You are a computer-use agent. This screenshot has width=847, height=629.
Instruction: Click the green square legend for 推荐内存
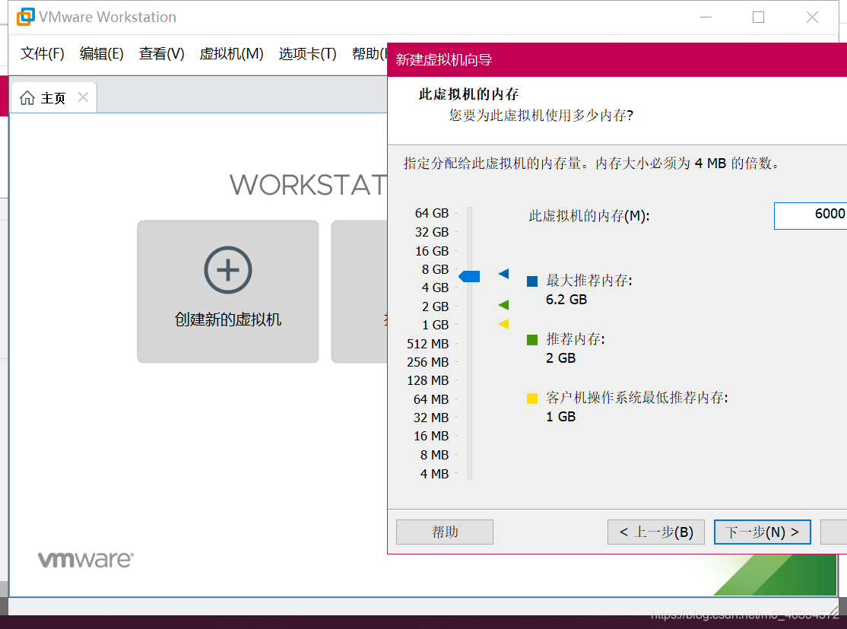tap(532, 340)
